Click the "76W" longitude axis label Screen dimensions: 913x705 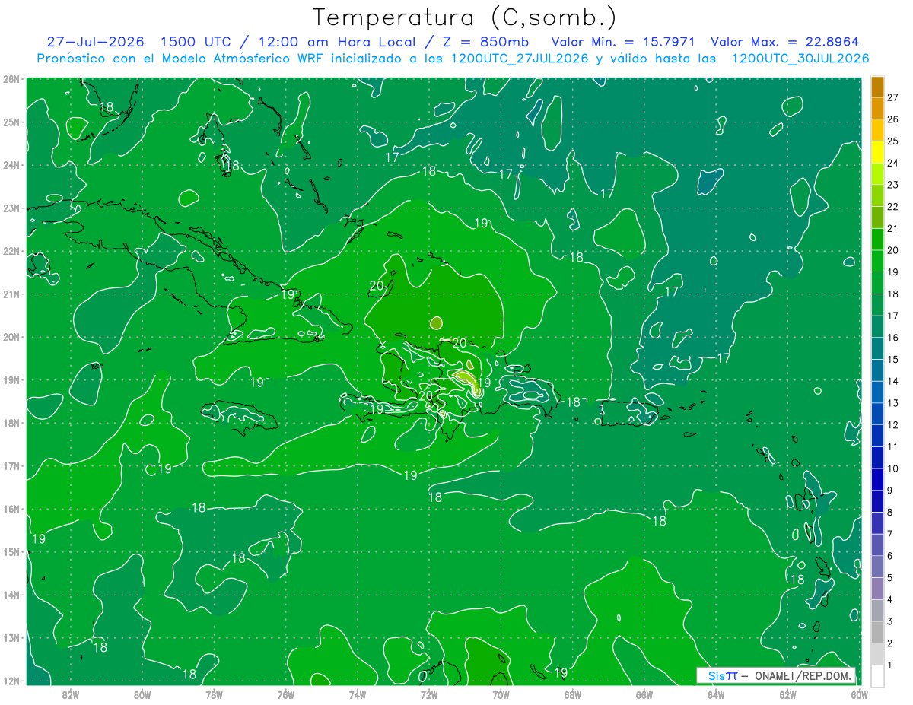tap(285, 694)
